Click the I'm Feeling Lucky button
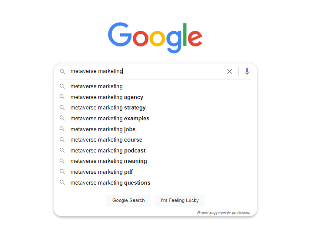317x235 pixels. 180,201
